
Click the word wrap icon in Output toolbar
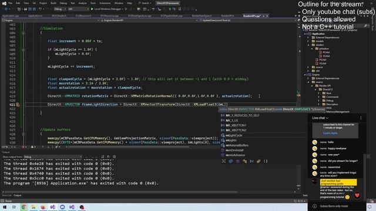108,156
